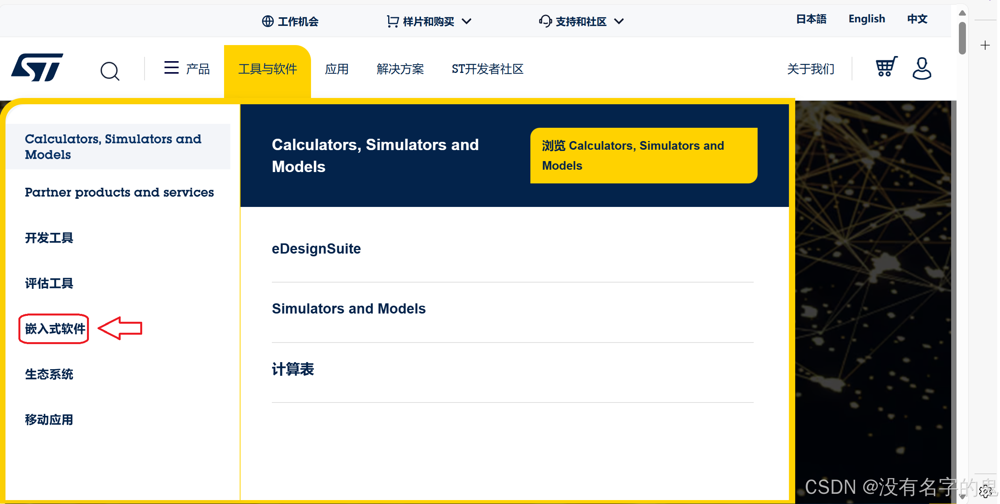Open the user account icon
1000x504 pixels.
click(922, 68)
